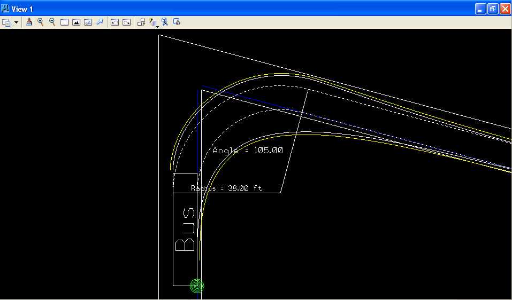Open the display mode dropdown with lightbulb

[x=154, y=22]
